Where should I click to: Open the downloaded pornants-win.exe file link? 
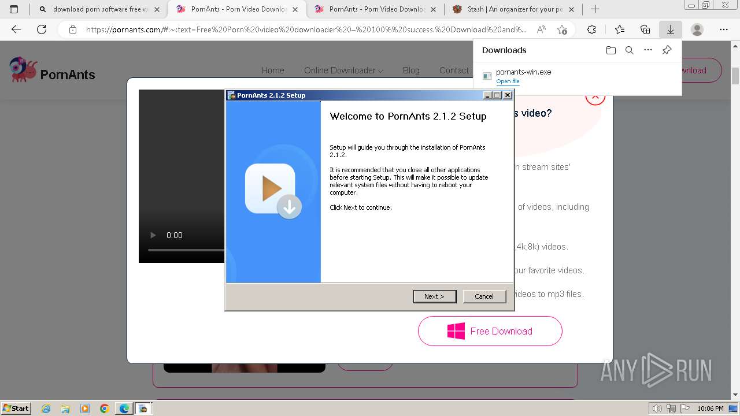508,81
